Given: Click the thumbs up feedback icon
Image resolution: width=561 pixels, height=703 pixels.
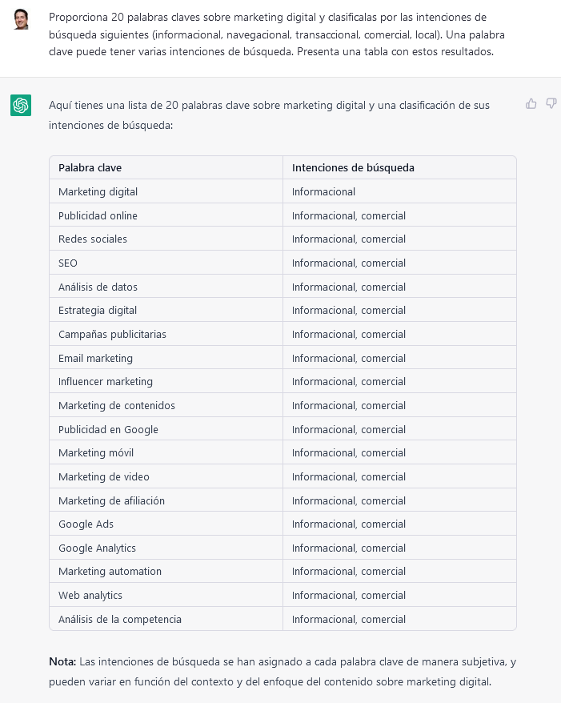Looking at the screenshot, I should (531, 104).
